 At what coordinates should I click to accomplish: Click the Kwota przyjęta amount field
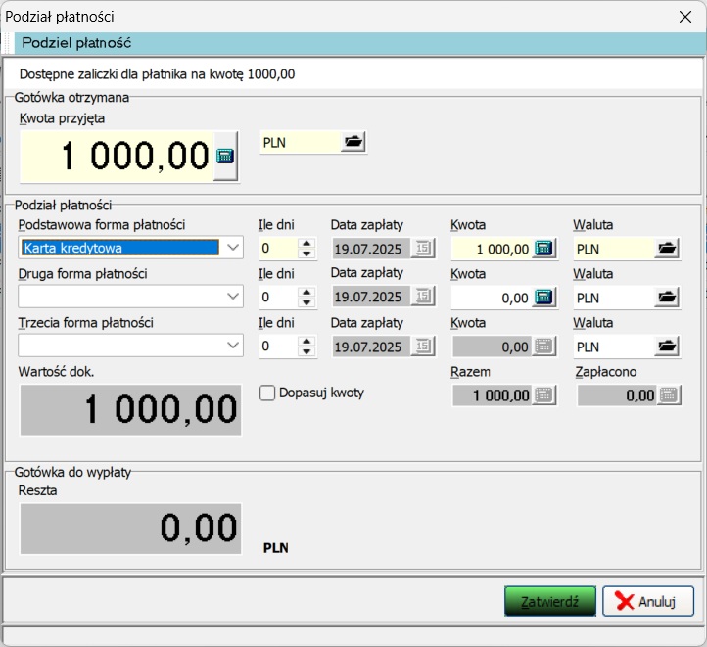[118, 157]
